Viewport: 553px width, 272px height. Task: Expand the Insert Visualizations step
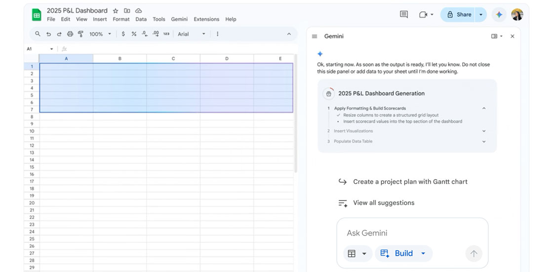(484, 131)
